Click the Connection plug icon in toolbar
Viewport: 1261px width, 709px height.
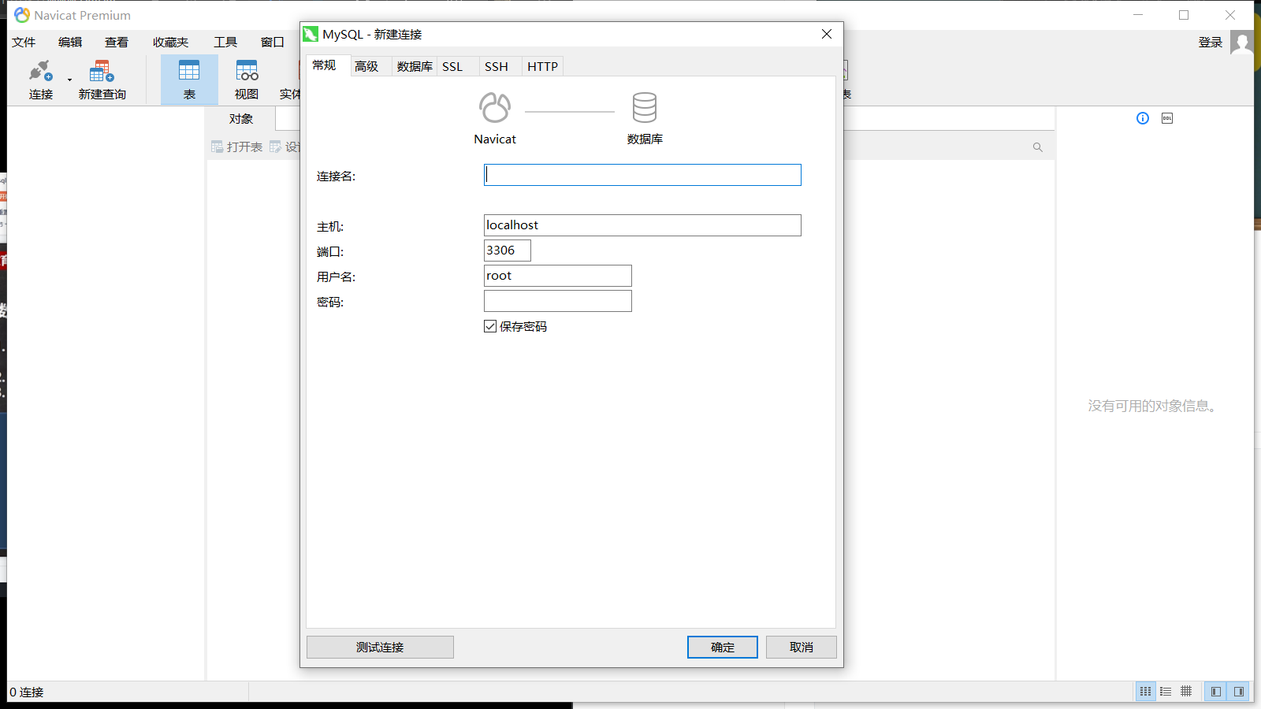point(40,71)
